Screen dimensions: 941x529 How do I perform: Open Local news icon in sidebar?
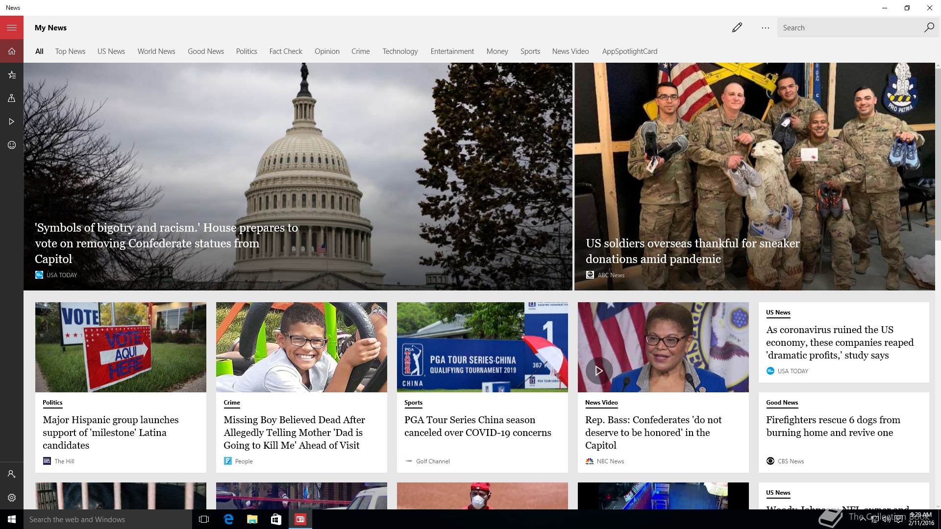click(x=12, y=98)
